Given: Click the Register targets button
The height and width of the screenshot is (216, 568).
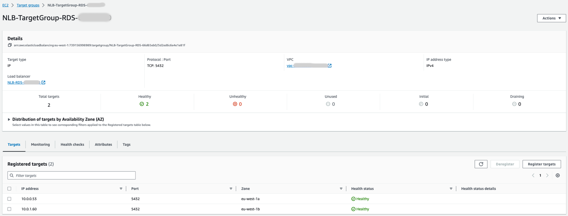Looking at the screenshot, I should pyautogui.click(x=542, y=164).
